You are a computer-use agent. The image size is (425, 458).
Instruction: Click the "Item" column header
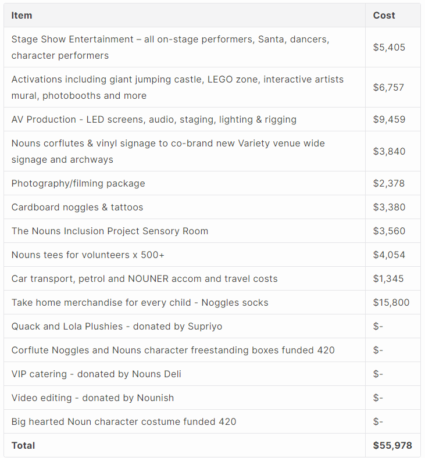22,16
